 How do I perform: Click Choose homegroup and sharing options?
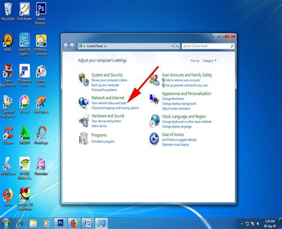click(x=115, y=108)
